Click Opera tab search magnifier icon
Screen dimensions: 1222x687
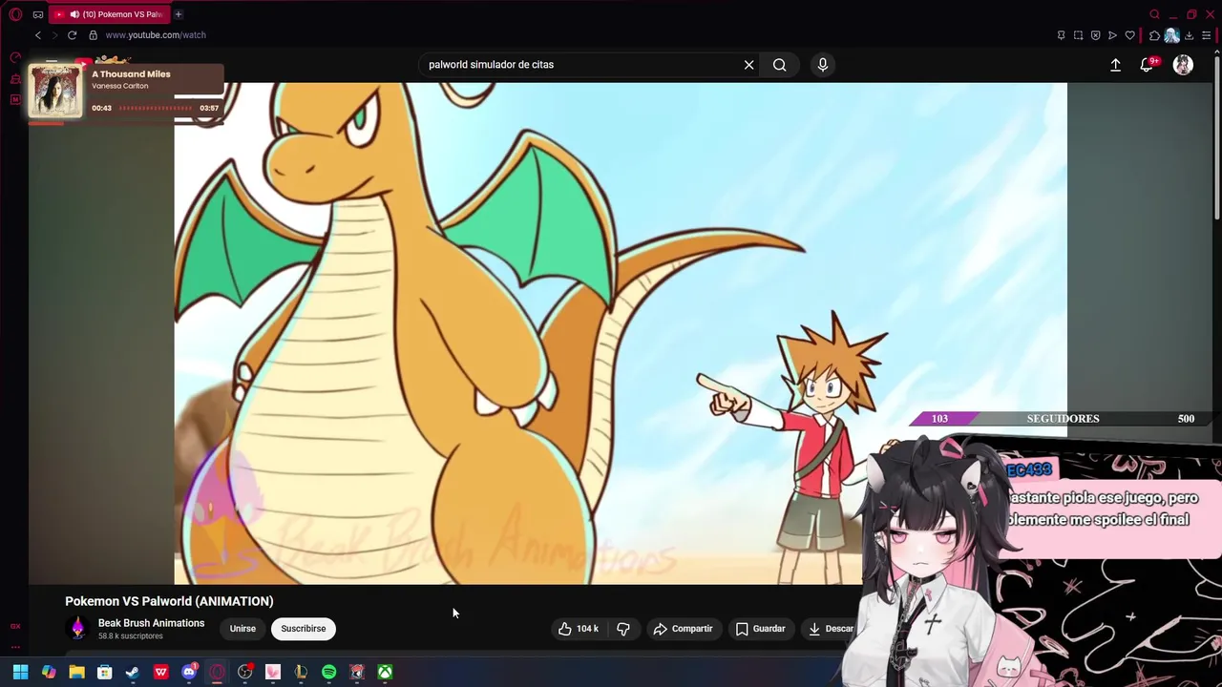1154,14
